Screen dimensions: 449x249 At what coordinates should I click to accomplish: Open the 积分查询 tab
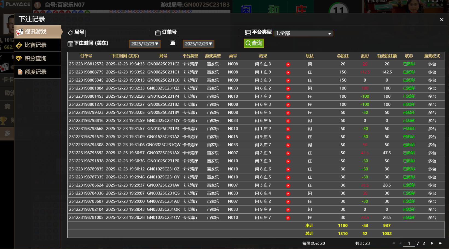[38, 59]
